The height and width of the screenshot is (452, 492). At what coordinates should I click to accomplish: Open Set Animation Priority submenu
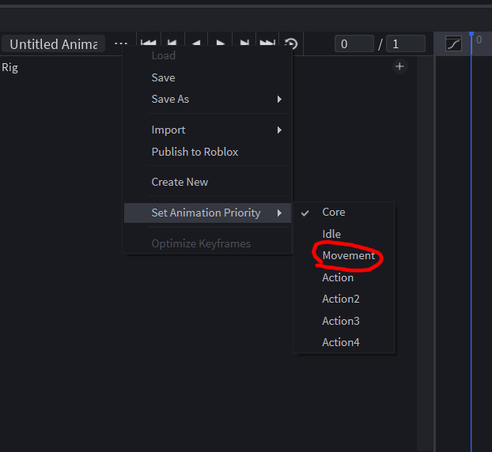pyautogui.click(x=207, y=213)
